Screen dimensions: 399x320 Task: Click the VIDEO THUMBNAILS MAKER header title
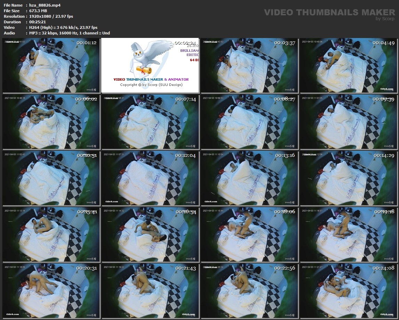[329, 12]
